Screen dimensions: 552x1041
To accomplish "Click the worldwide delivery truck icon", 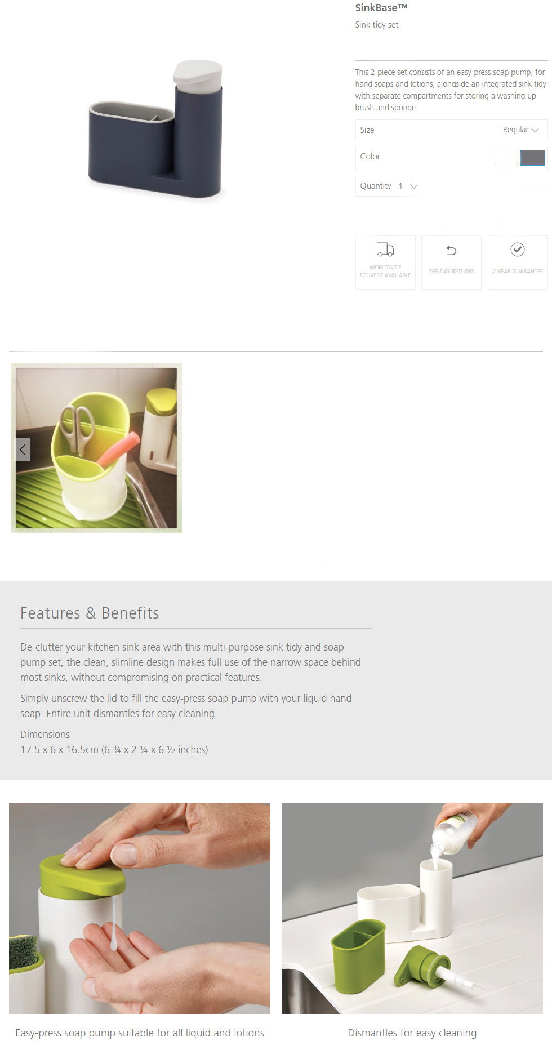I will tap(385, 250).
